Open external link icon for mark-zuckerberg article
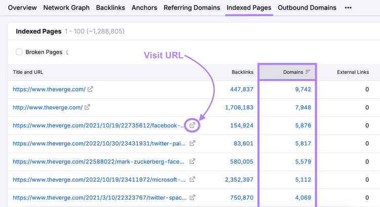Screen dimensions: 380x207 click(x=192, y=161)
